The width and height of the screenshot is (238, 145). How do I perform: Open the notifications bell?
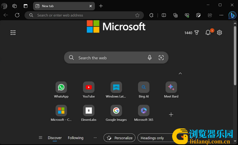[x=208, y=33]
